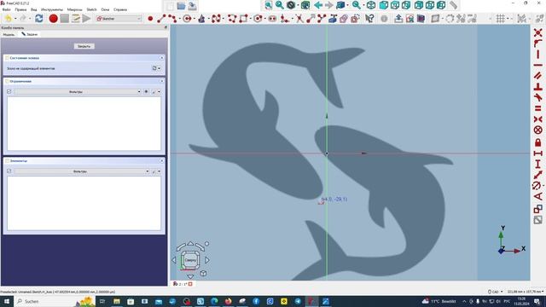Viewport: 546px width, 307px height.
Task: Start macro recording red button
Action: click(x=53, y=19)
